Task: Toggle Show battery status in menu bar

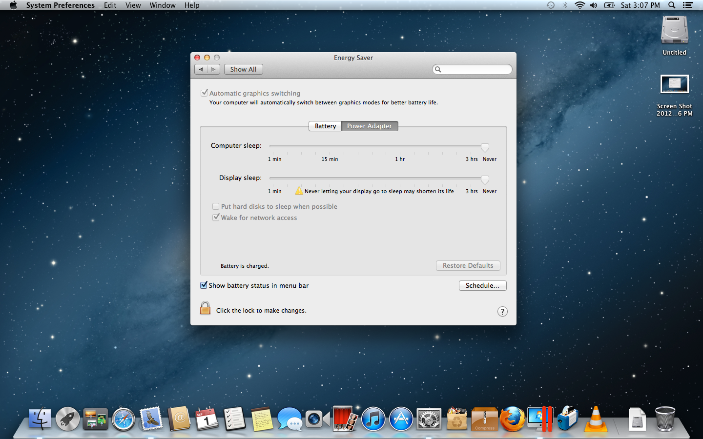Action: point(204,285)
